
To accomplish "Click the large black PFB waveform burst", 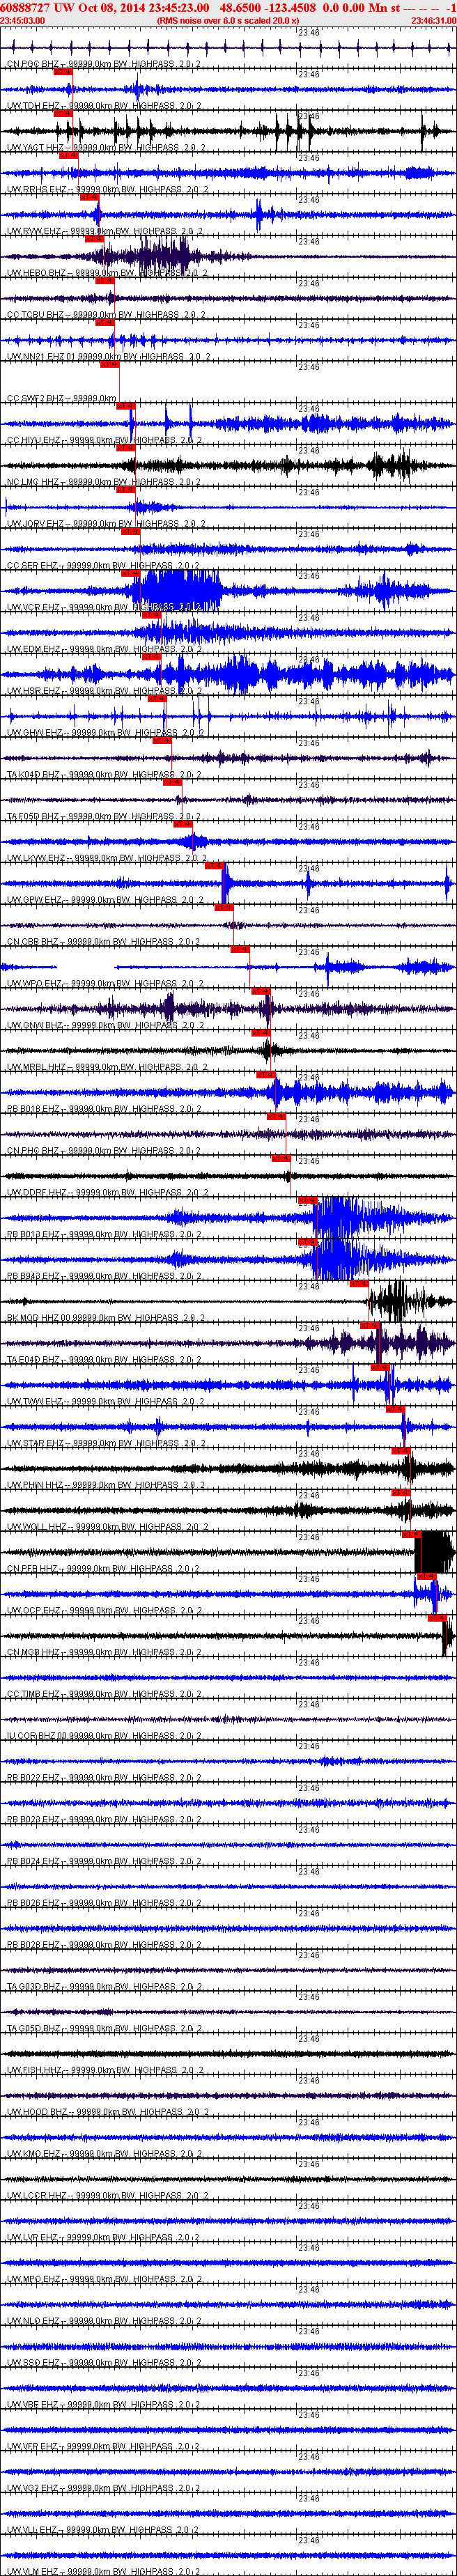I will pyautogui.click(x=434, y=1552).
